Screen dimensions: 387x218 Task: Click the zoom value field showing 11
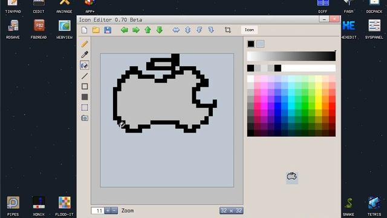[x=98, y=211]
